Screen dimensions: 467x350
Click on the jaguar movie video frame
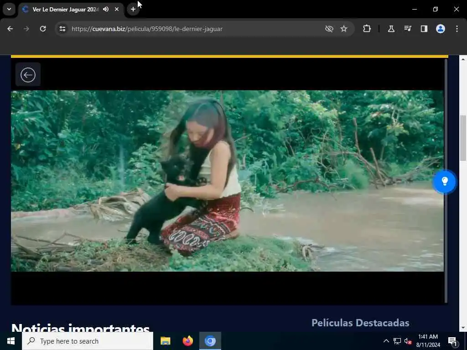click(227, 181)
